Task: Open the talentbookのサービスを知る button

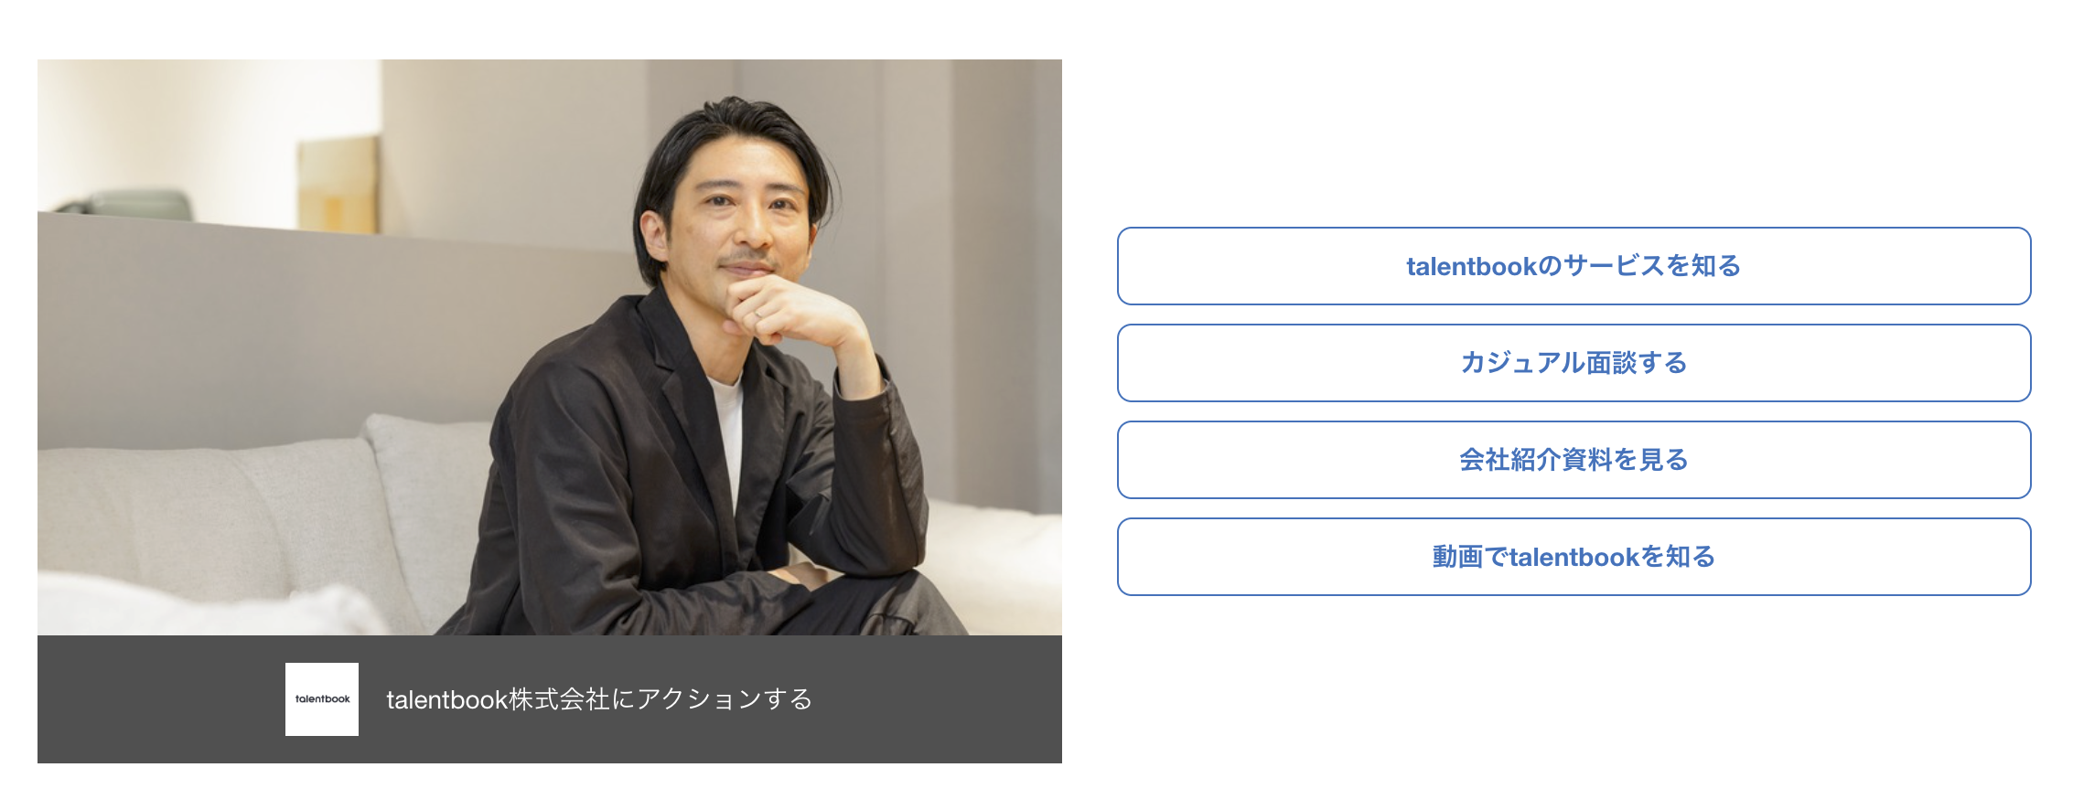Action: click(1574, 266)
